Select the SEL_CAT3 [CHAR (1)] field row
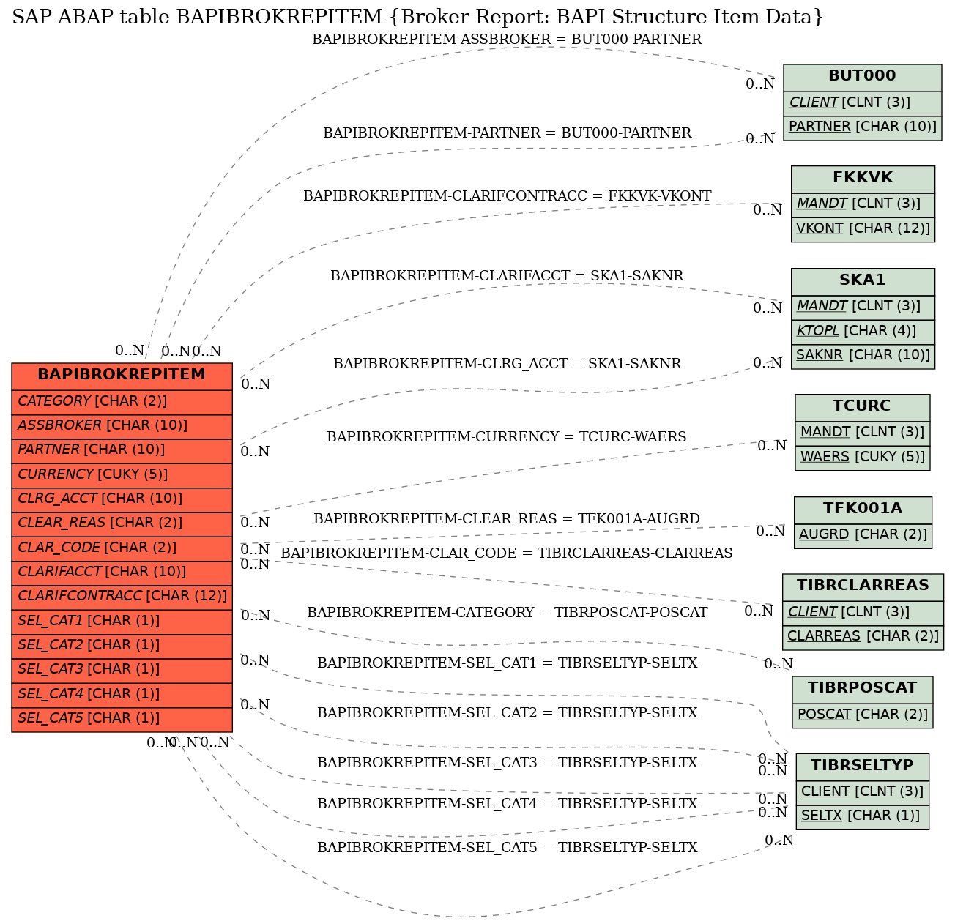The height and width of the screenshot is (921, 955). coord(122,670)
